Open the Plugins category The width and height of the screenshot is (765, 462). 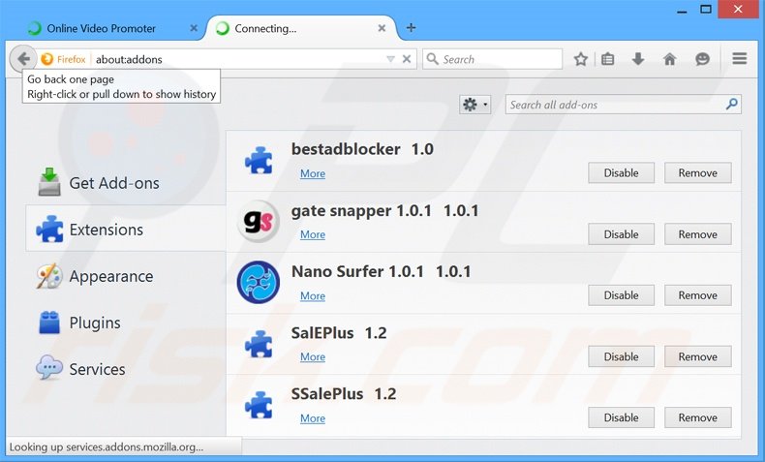(126, 323)
